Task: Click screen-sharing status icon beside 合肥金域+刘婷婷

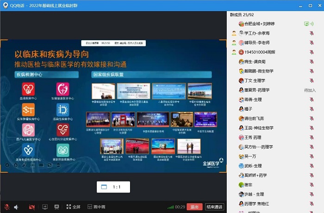Action: [306, 24]
